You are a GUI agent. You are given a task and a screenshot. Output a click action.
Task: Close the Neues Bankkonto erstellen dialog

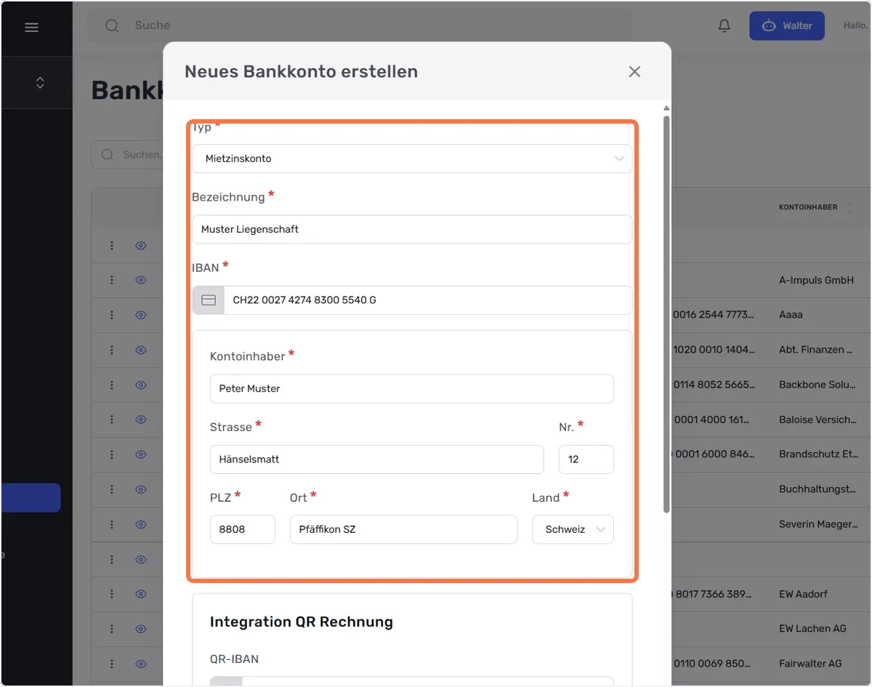pos(634,71)
